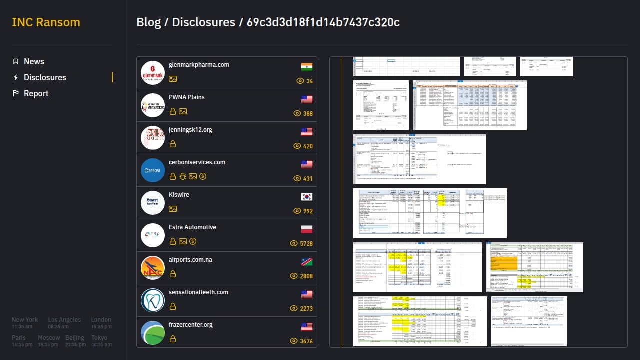Click the view count 992
Viewport: 640px width, 360px height.
click(308, 211)
